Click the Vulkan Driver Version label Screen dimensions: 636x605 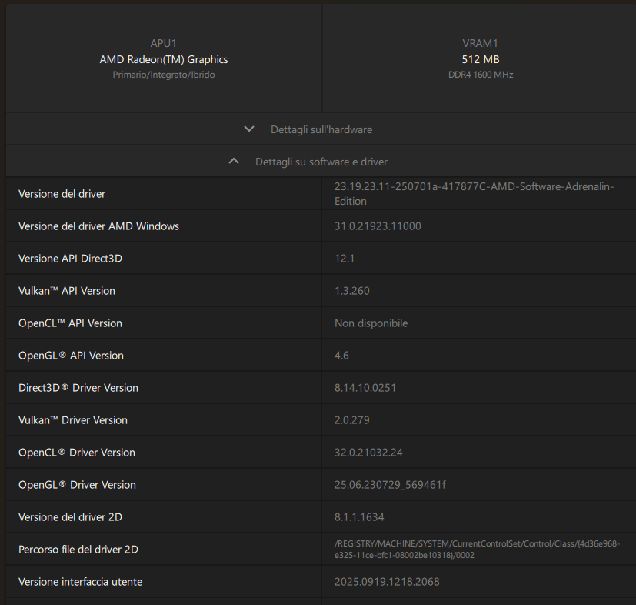click(x=73, y=420)
